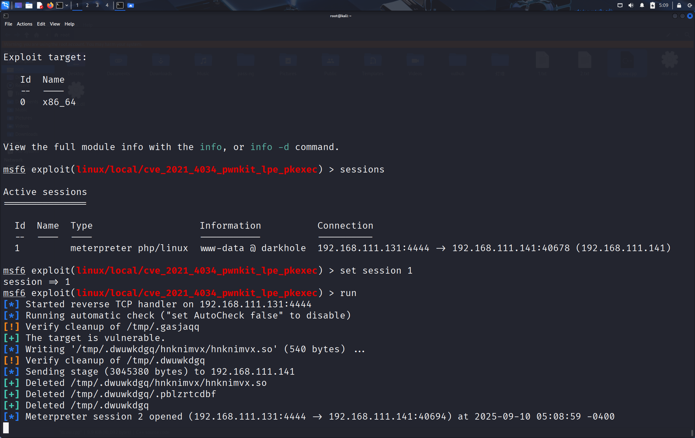
Task: Open the View menu
Action: tap(55, 24)
